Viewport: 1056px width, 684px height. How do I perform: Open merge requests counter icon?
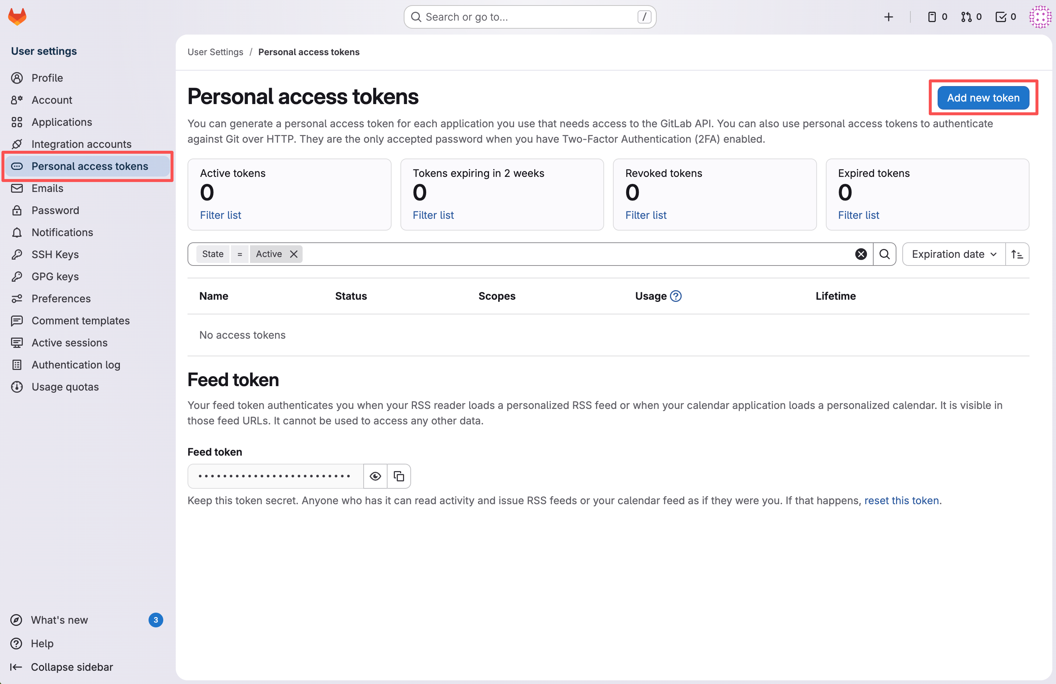(x=971, y=17)
